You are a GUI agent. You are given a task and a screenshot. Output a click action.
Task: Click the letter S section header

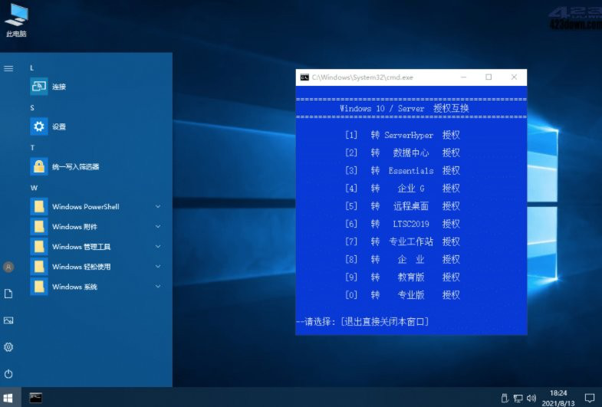click(x=32, y=108)
